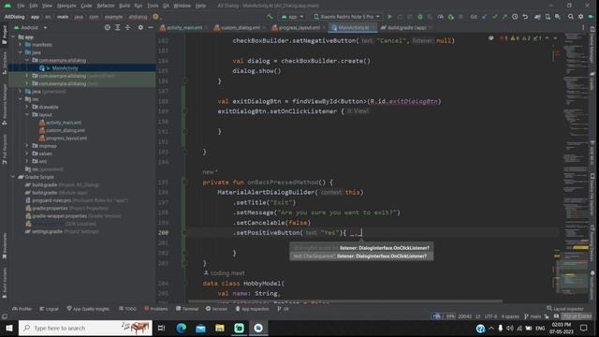
Task: Open the File menu
Action: pos(21,6)
